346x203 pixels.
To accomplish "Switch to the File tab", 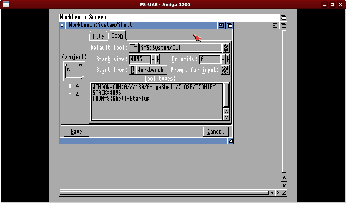I will [x=98, y=36].
